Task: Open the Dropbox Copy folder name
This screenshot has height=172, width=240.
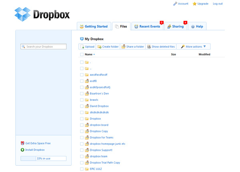Action: 99,131
